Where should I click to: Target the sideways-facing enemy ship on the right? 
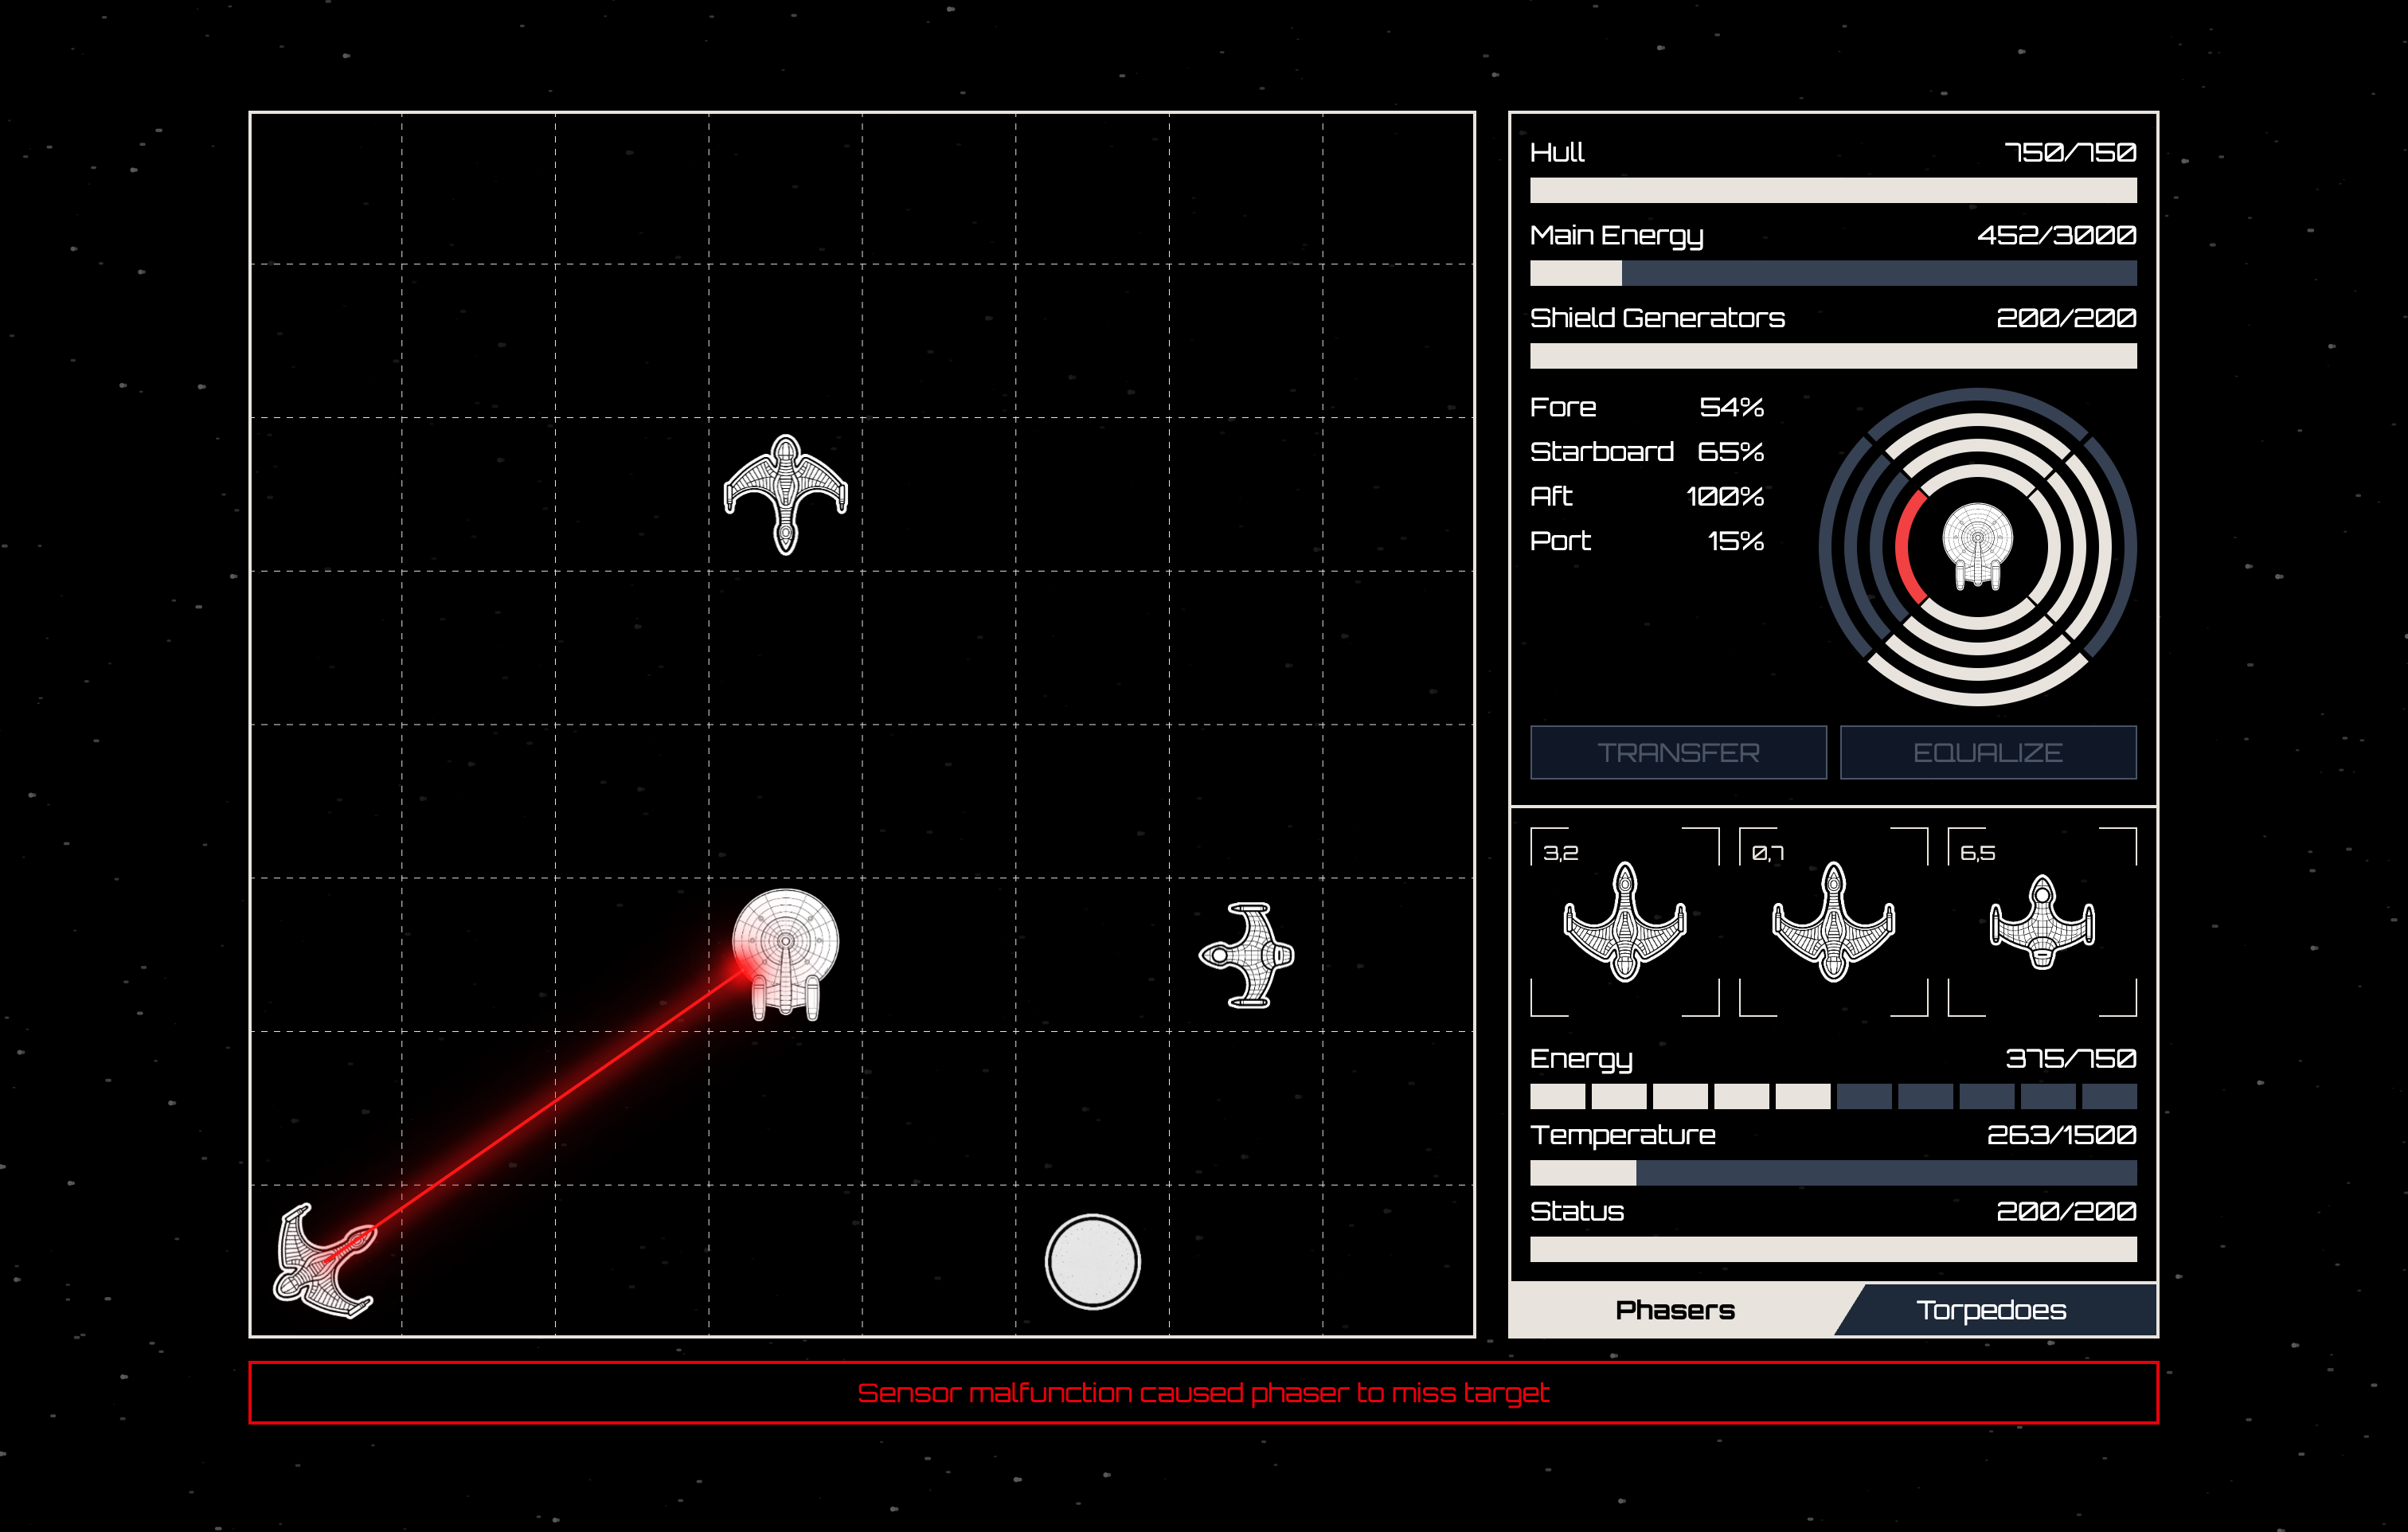1247,955
